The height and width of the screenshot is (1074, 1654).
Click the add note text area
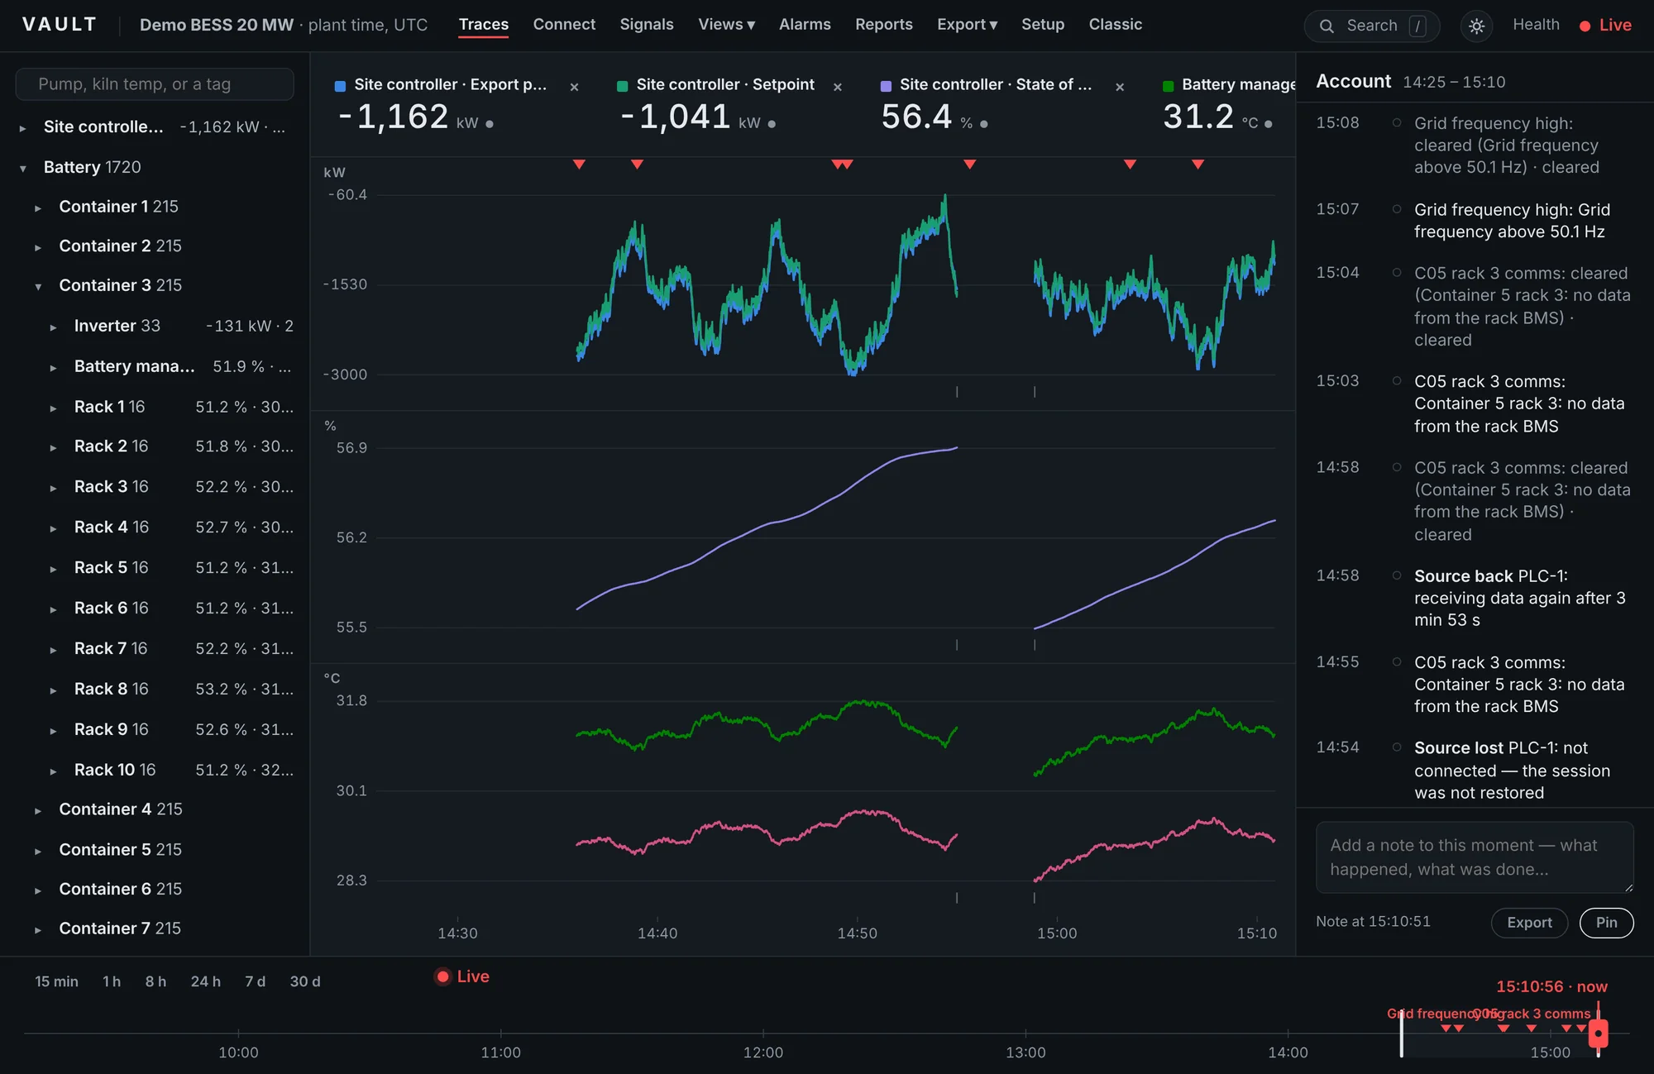coord(1475,857)
